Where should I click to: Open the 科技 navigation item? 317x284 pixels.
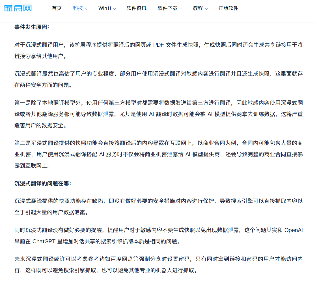(78, 8)
